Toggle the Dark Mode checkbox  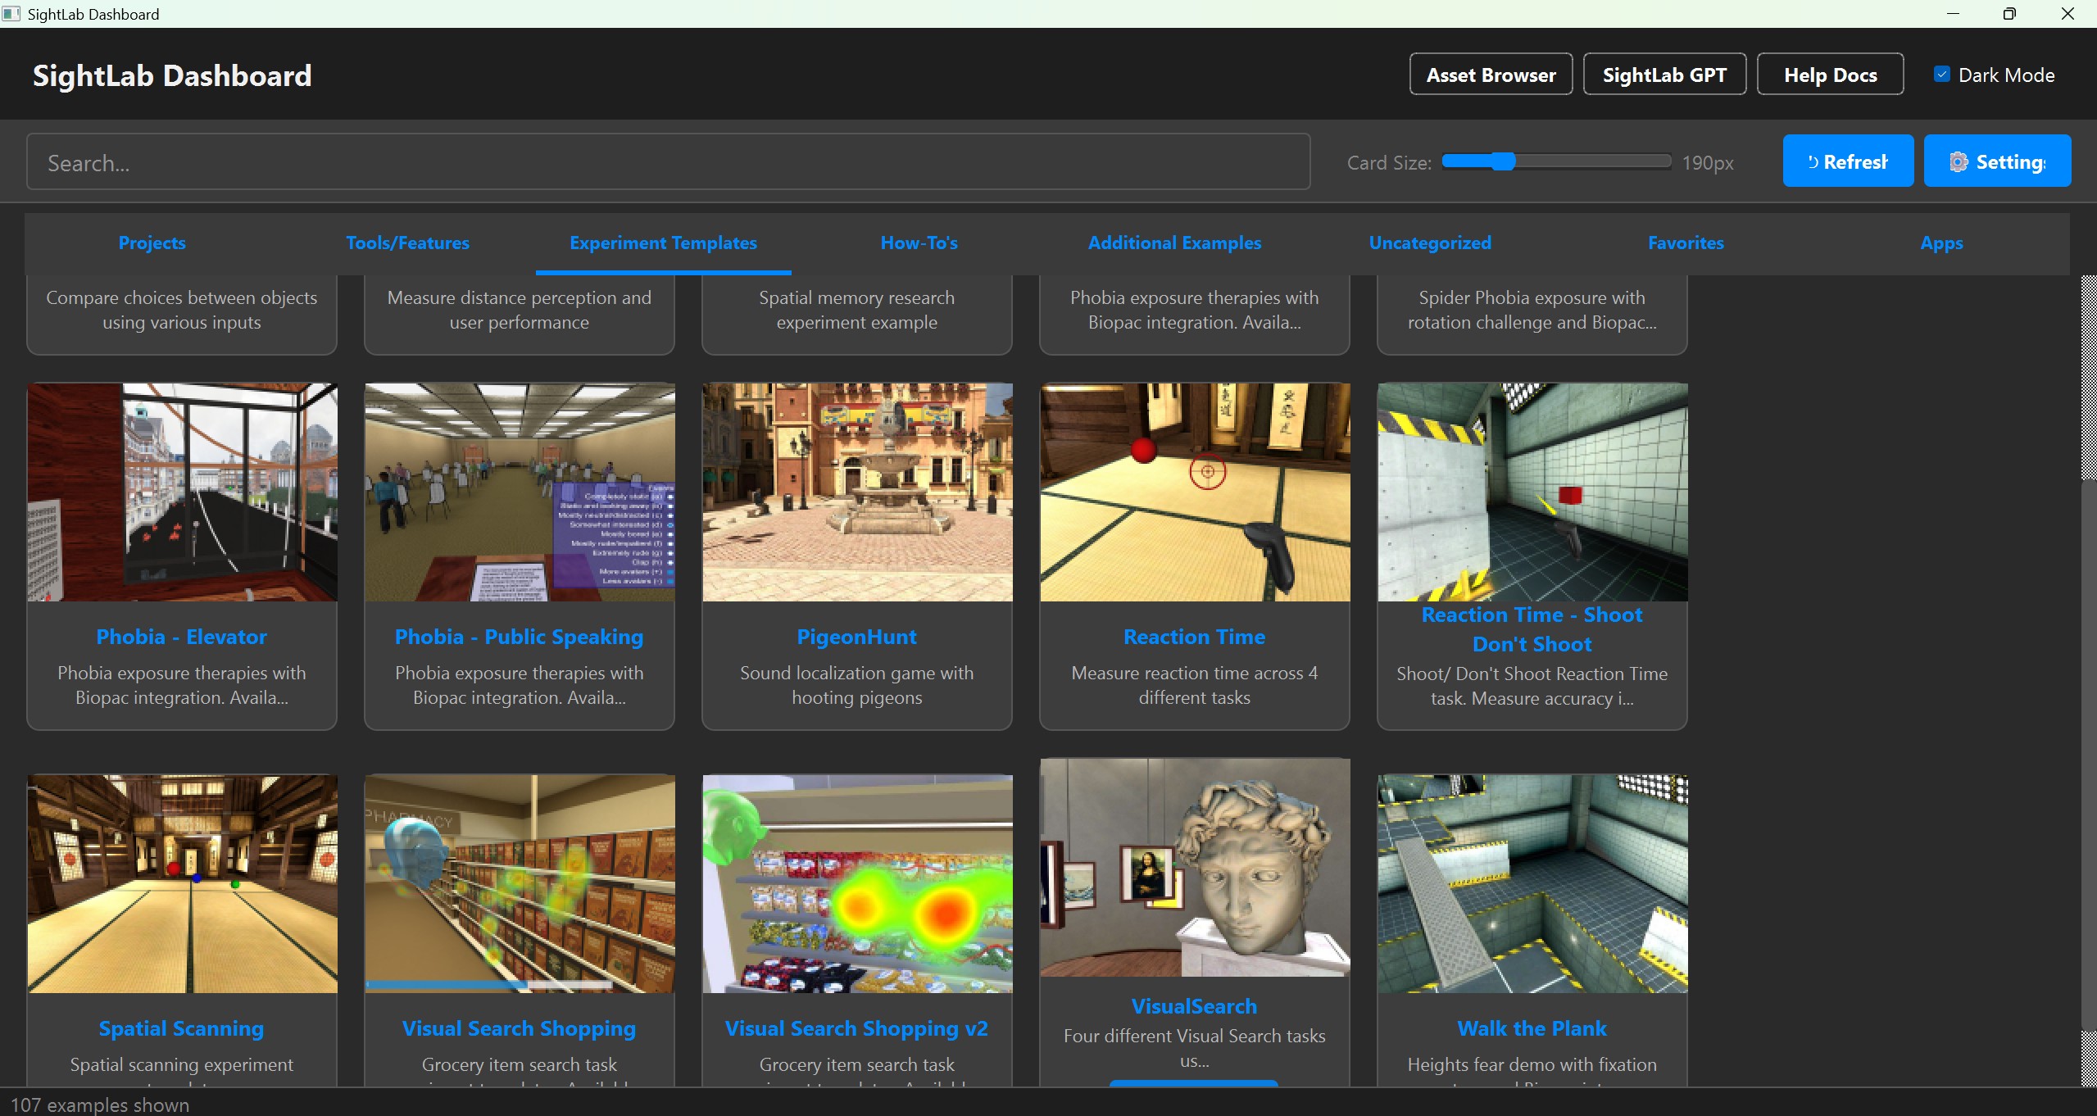click(x=1941, y=75)
